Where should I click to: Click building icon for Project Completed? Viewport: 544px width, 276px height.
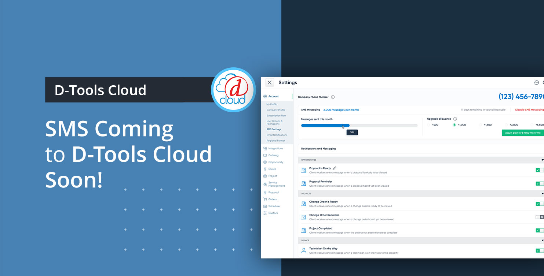point(304,230)
